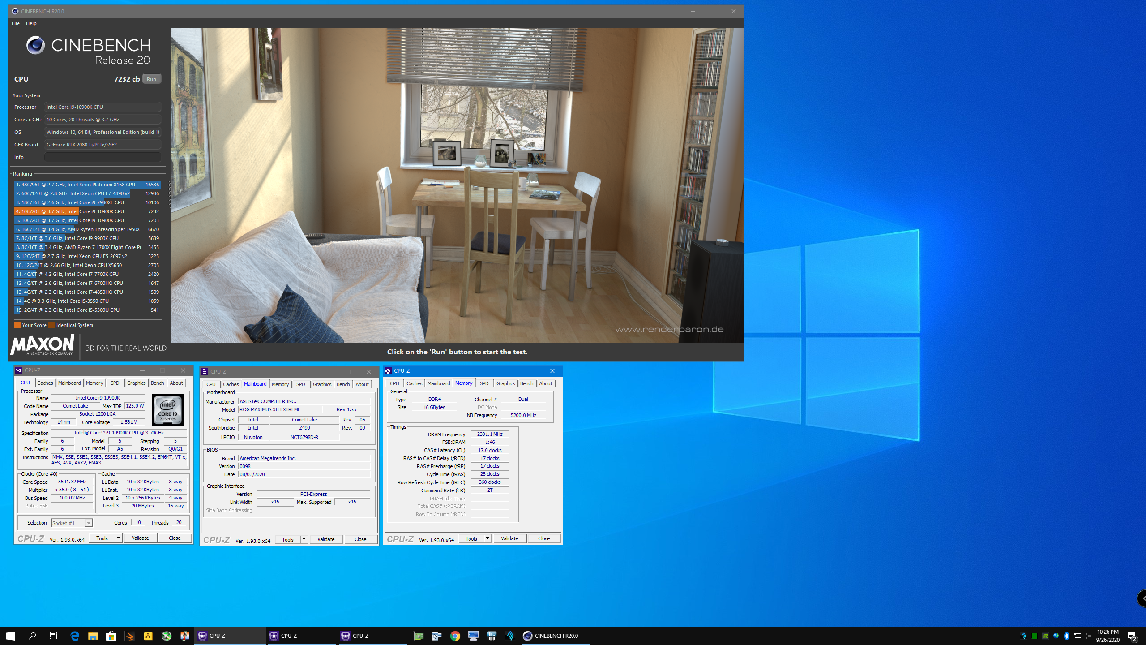Open the network tray icon
Viewport: 1146px width, 645px height.
1077,636
